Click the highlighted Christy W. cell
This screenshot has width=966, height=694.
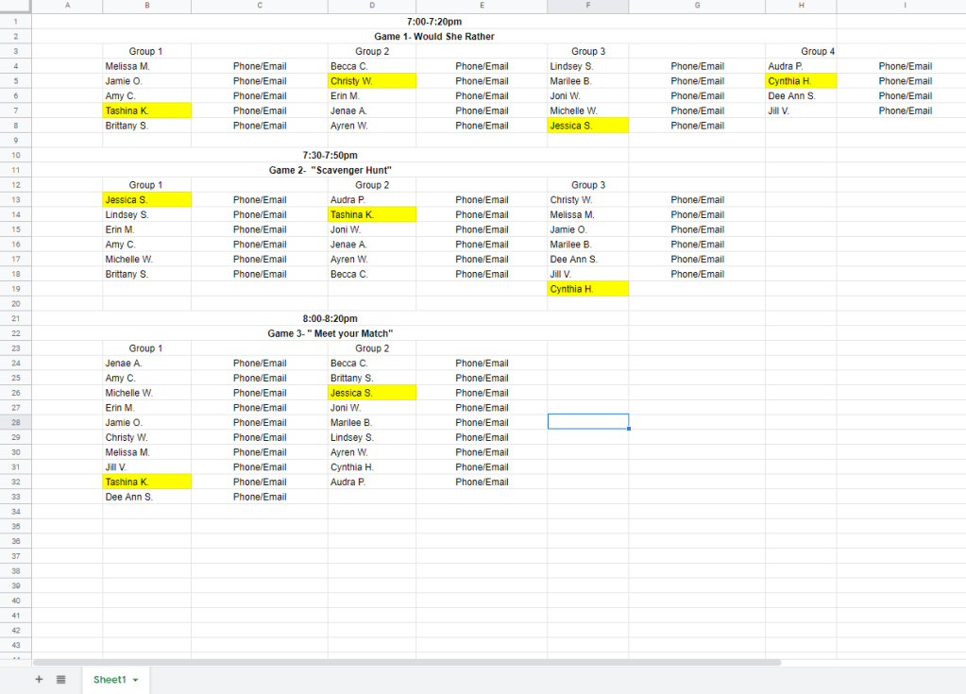[x=372, y=81]
